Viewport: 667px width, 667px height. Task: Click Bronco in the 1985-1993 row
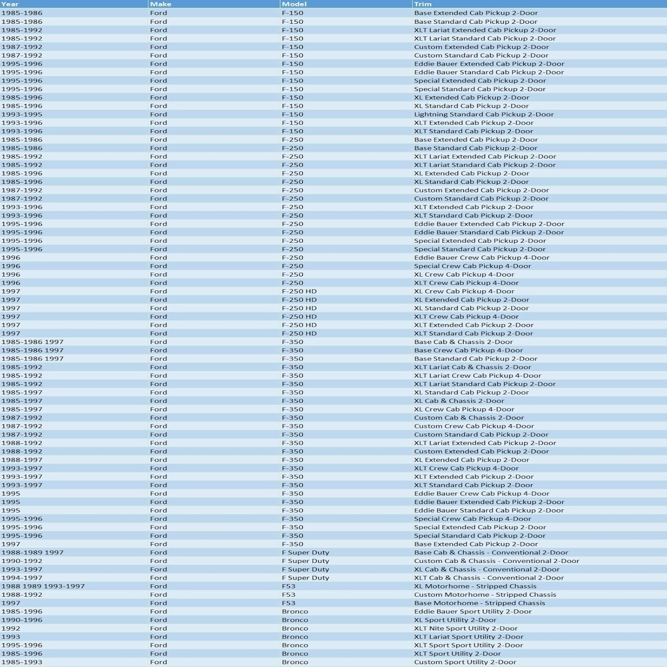click(295, 662)
